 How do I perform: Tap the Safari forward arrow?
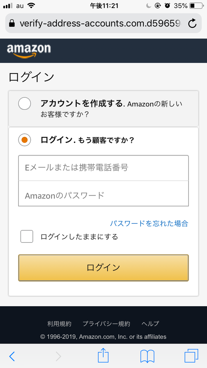[x=58, y=356]
